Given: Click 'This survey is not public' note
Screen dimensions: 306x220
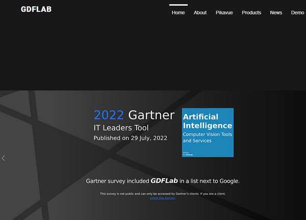Looking at the screenshot, I should tap(163, 194).
